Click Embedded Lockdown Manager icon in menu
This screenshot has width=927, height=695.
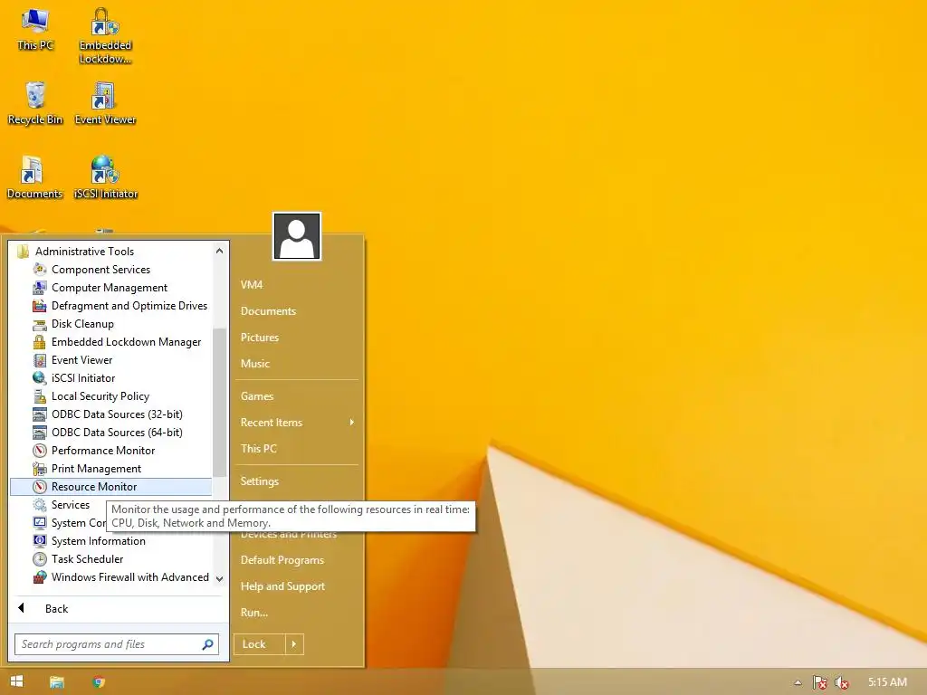[x=40, y=342]
